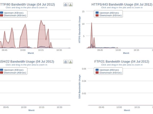Image resolution: width=153 pixels, height=114 pixels.
Task: Click the 10 KB/sec spike in HTTPS/443 chart
Action: click(x=92, y=23)
